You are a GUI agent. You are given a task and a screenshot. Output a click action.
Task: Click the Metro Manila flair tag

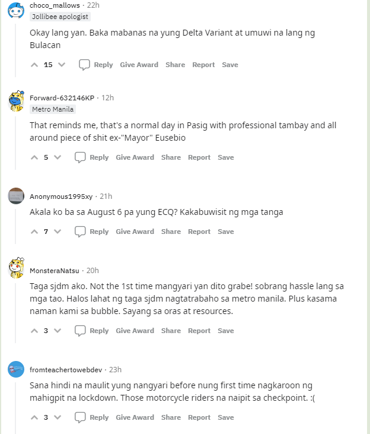point(53,109)
